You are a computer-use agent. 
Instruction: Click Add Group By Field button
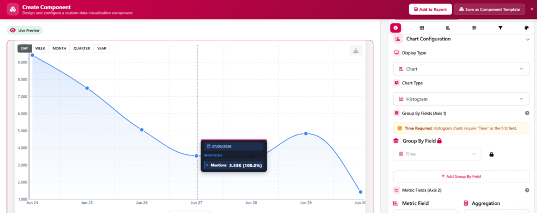tap(461, 176)
